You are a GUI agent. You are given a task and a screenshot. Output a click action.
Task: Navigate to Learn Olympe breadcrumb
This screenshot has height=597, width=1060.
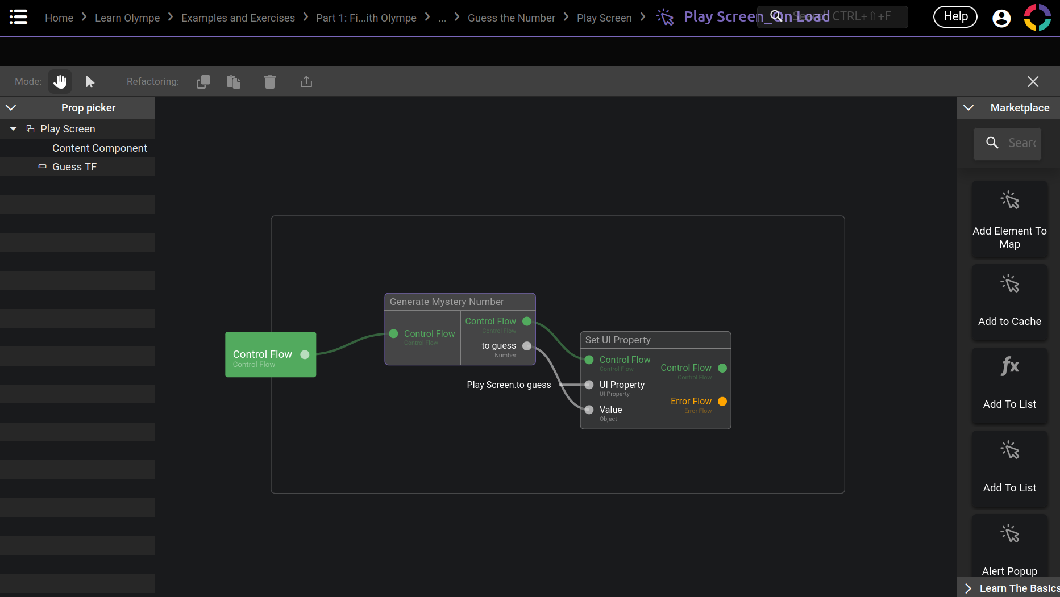pyautogui.click(x=127, y=18)
